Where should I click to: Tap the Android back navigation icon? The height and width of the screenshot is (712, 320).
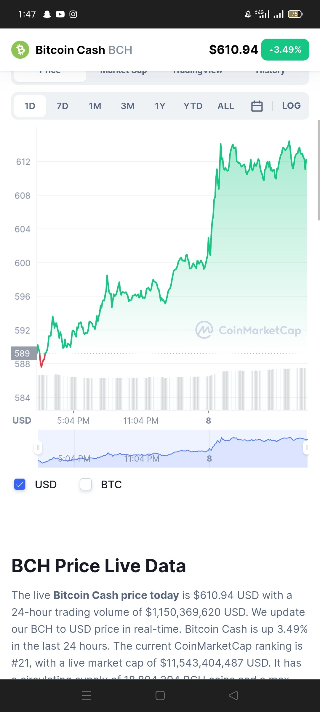click(233, 695)
